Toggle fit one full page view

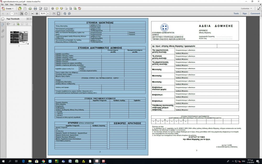(x=58, y=13)
